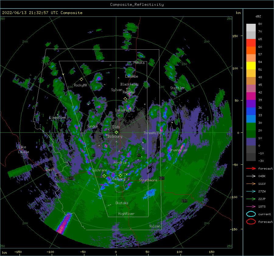Click the current legend text
Image resolution: width=274 pixels, height=256 pixels.
click(x=265, y=214)
